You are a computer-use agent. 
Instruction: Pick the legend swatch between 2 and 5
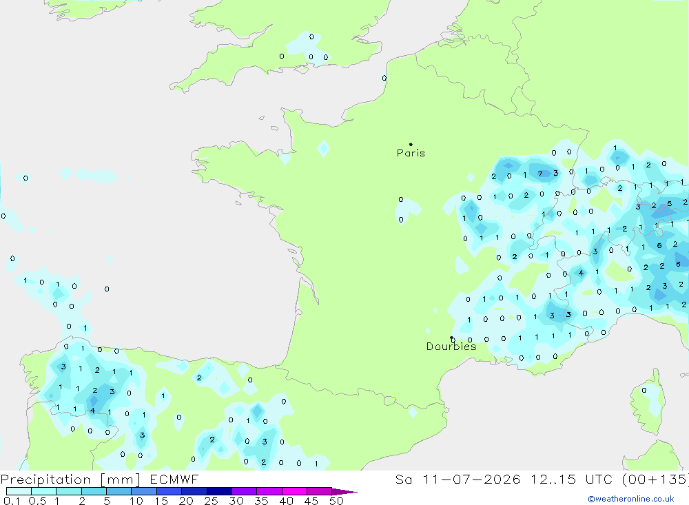pyautogui.click(x=94, y=491)
